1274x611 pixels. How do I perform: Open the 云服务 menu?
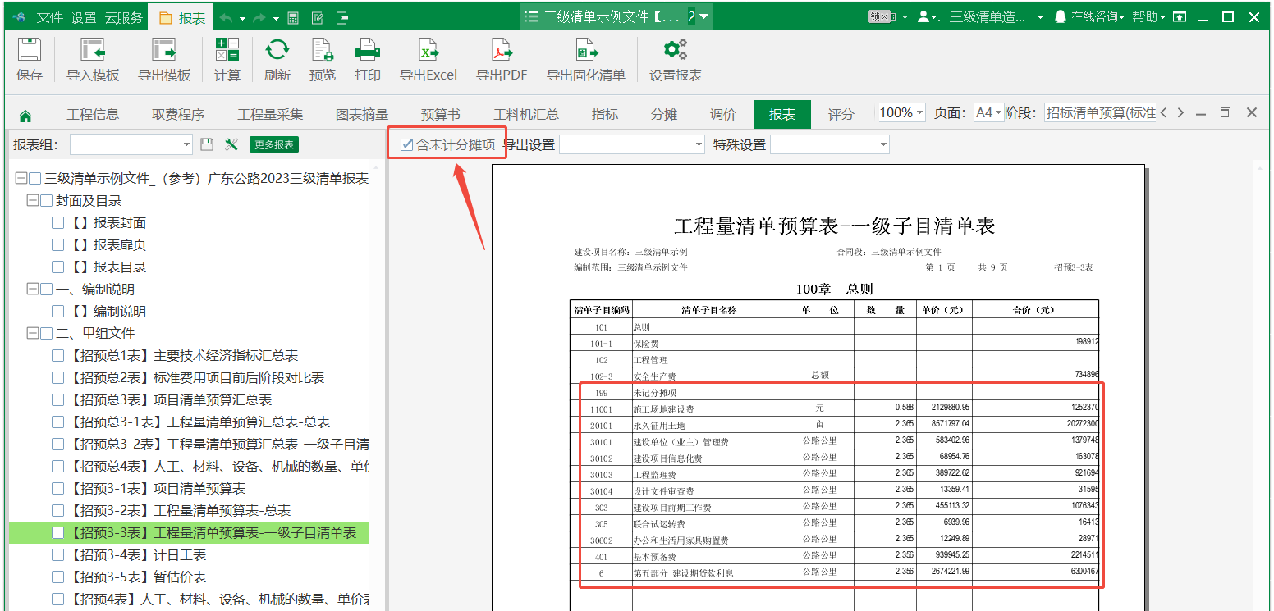pos(123,17)
